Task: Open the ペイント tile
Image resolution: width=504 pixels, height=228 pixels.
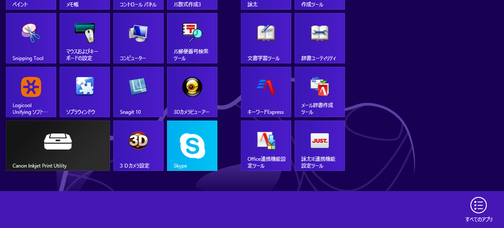Action: tap(31, 5)
